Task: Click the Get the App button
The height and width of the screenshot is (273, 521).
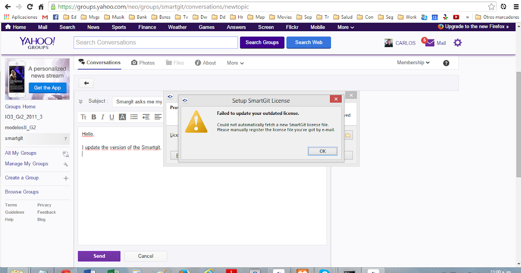Action: pyautogui.click(x=47, y=88)
